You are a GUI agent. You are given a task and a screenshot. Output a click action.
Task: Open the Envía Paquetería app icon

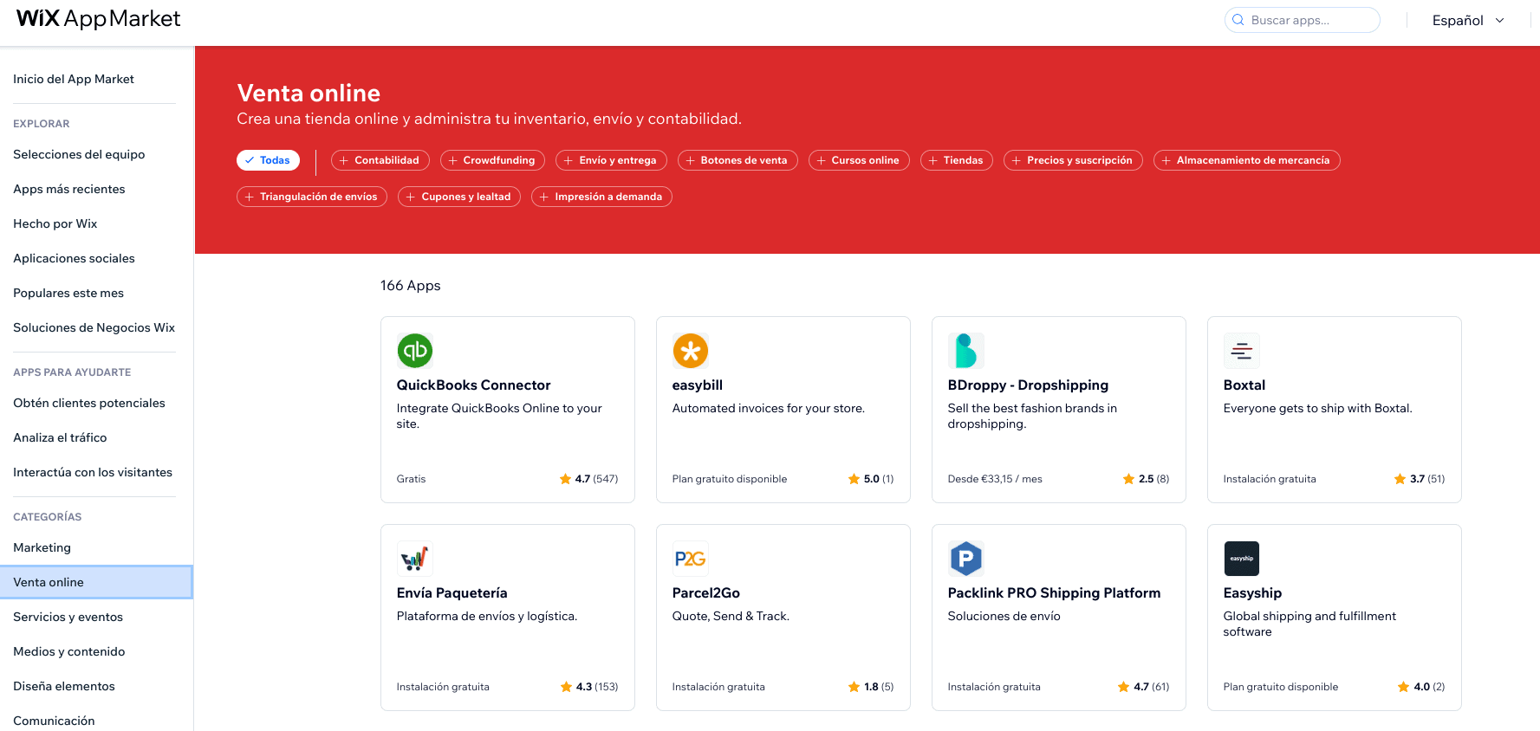coord(415,559)
